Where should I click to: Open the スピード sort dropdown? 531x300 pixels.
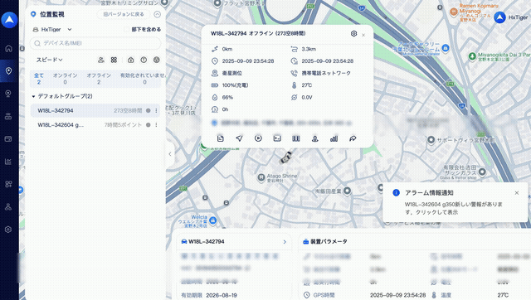50,60
